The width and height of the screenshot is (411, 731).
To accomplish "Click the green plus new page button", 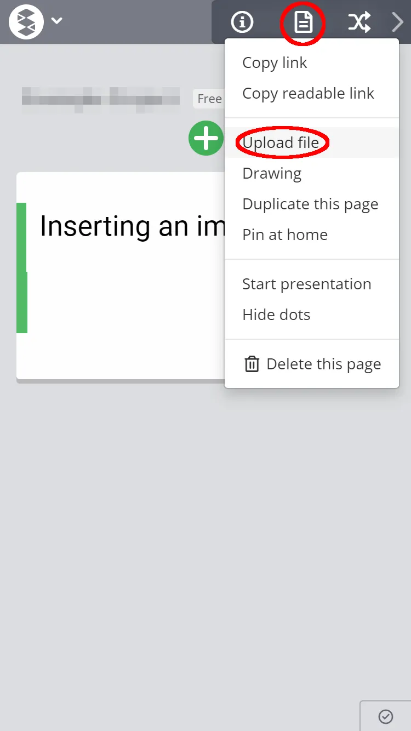I will pos(206,138).
